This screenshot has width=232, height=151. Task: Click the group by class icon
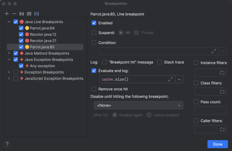click(29, 14)
